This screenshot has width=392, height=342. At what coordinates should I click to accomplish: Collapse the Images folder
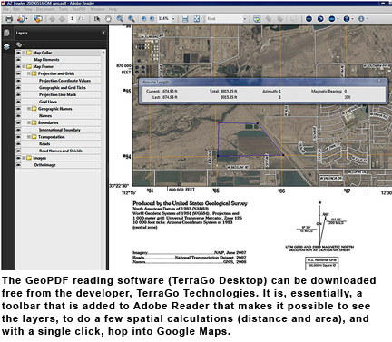tap(24, 158)
